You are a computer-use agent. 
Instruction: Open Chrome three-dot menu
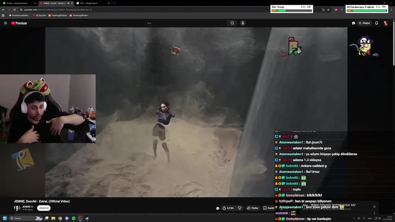[x=391, y=10]
